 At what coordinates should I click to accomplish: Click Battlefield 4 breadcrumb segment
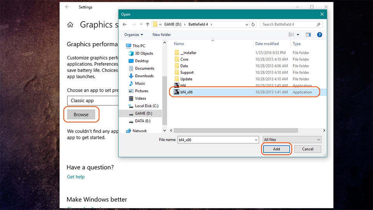pyautogui.click(x=198, y=24)
